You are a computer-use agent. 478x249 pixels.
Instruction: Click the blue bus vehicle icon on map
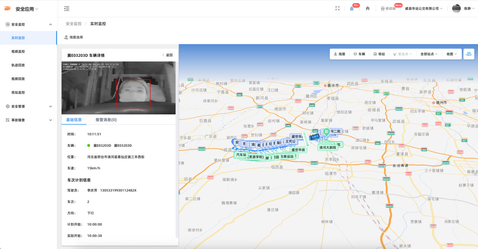coord(314,137)
